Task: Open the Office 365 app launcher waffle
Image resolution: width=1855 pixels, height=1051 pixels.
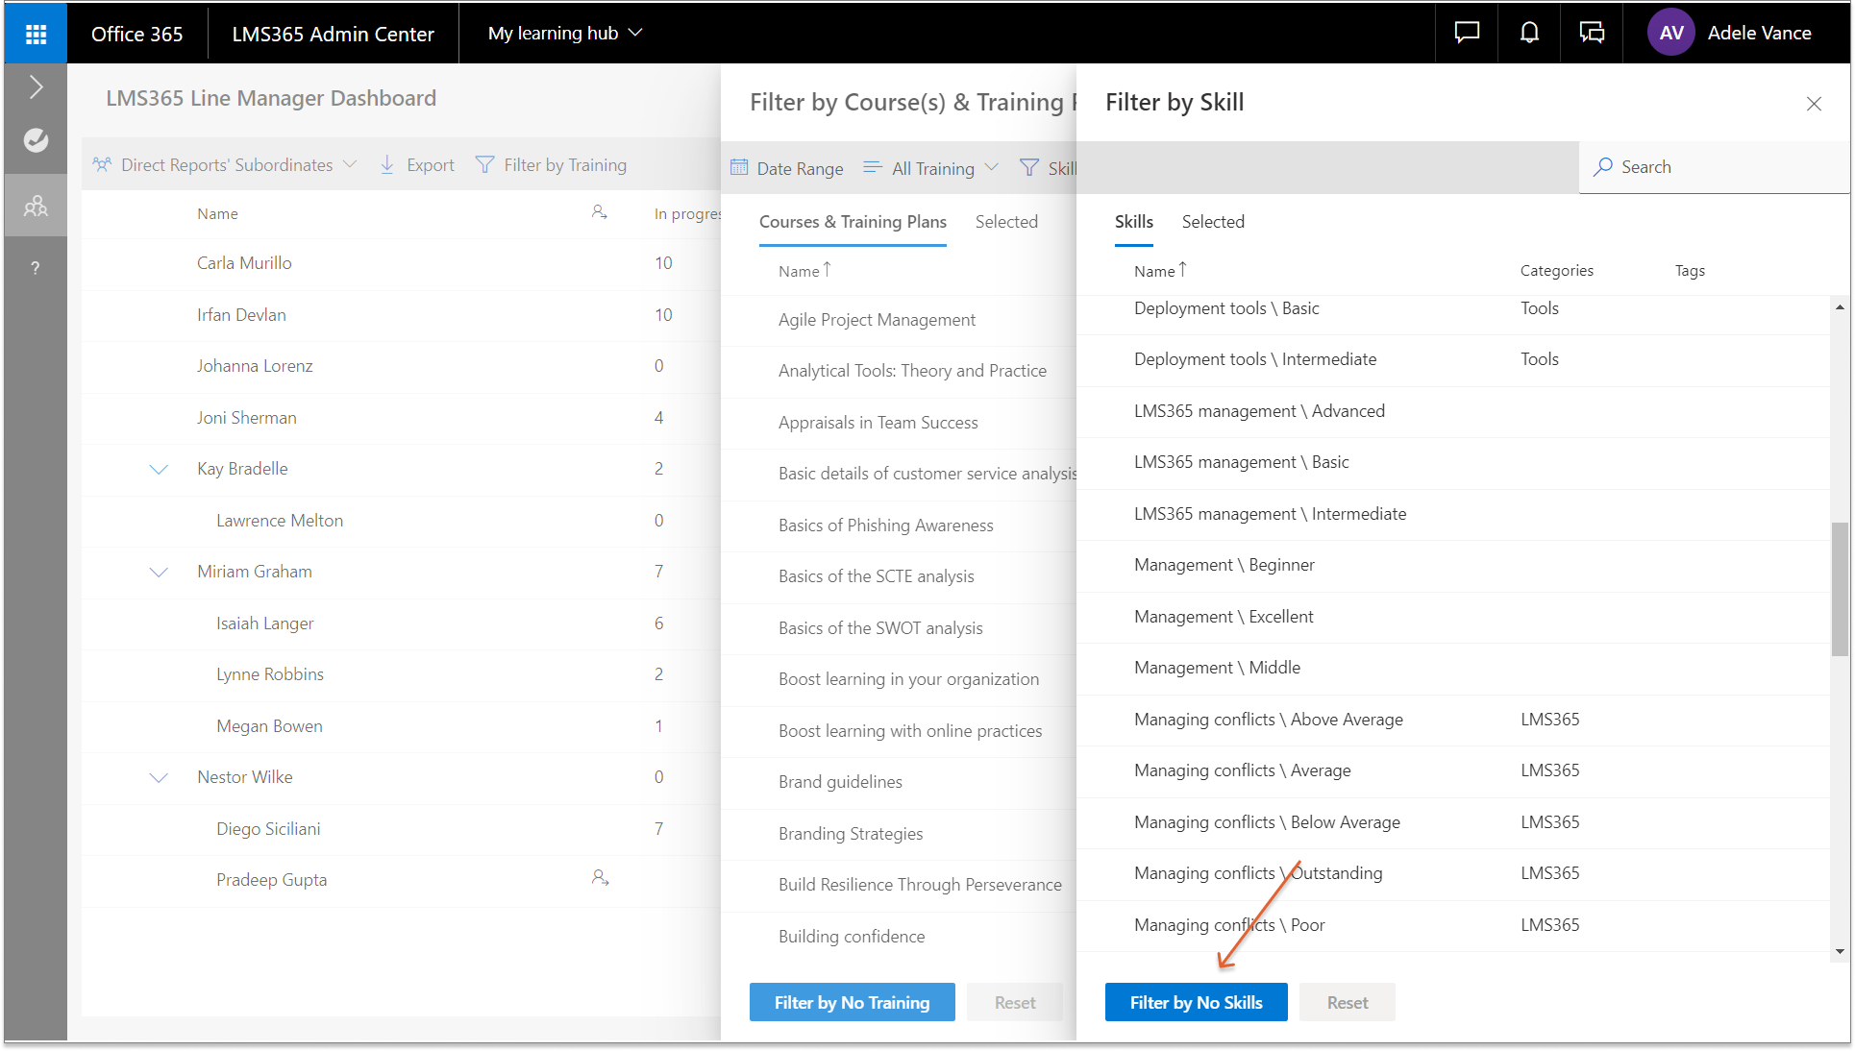Action: [x=36, y=34]
